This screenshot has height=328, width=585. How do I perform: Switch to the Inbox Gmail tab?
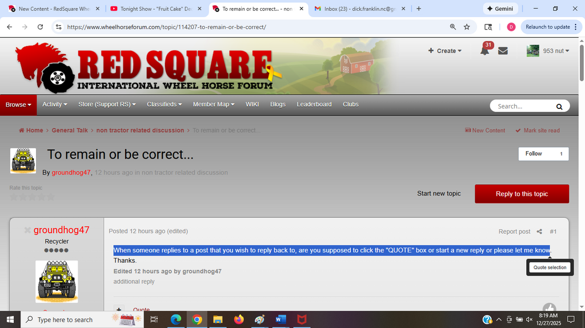(x=356, y=9)
